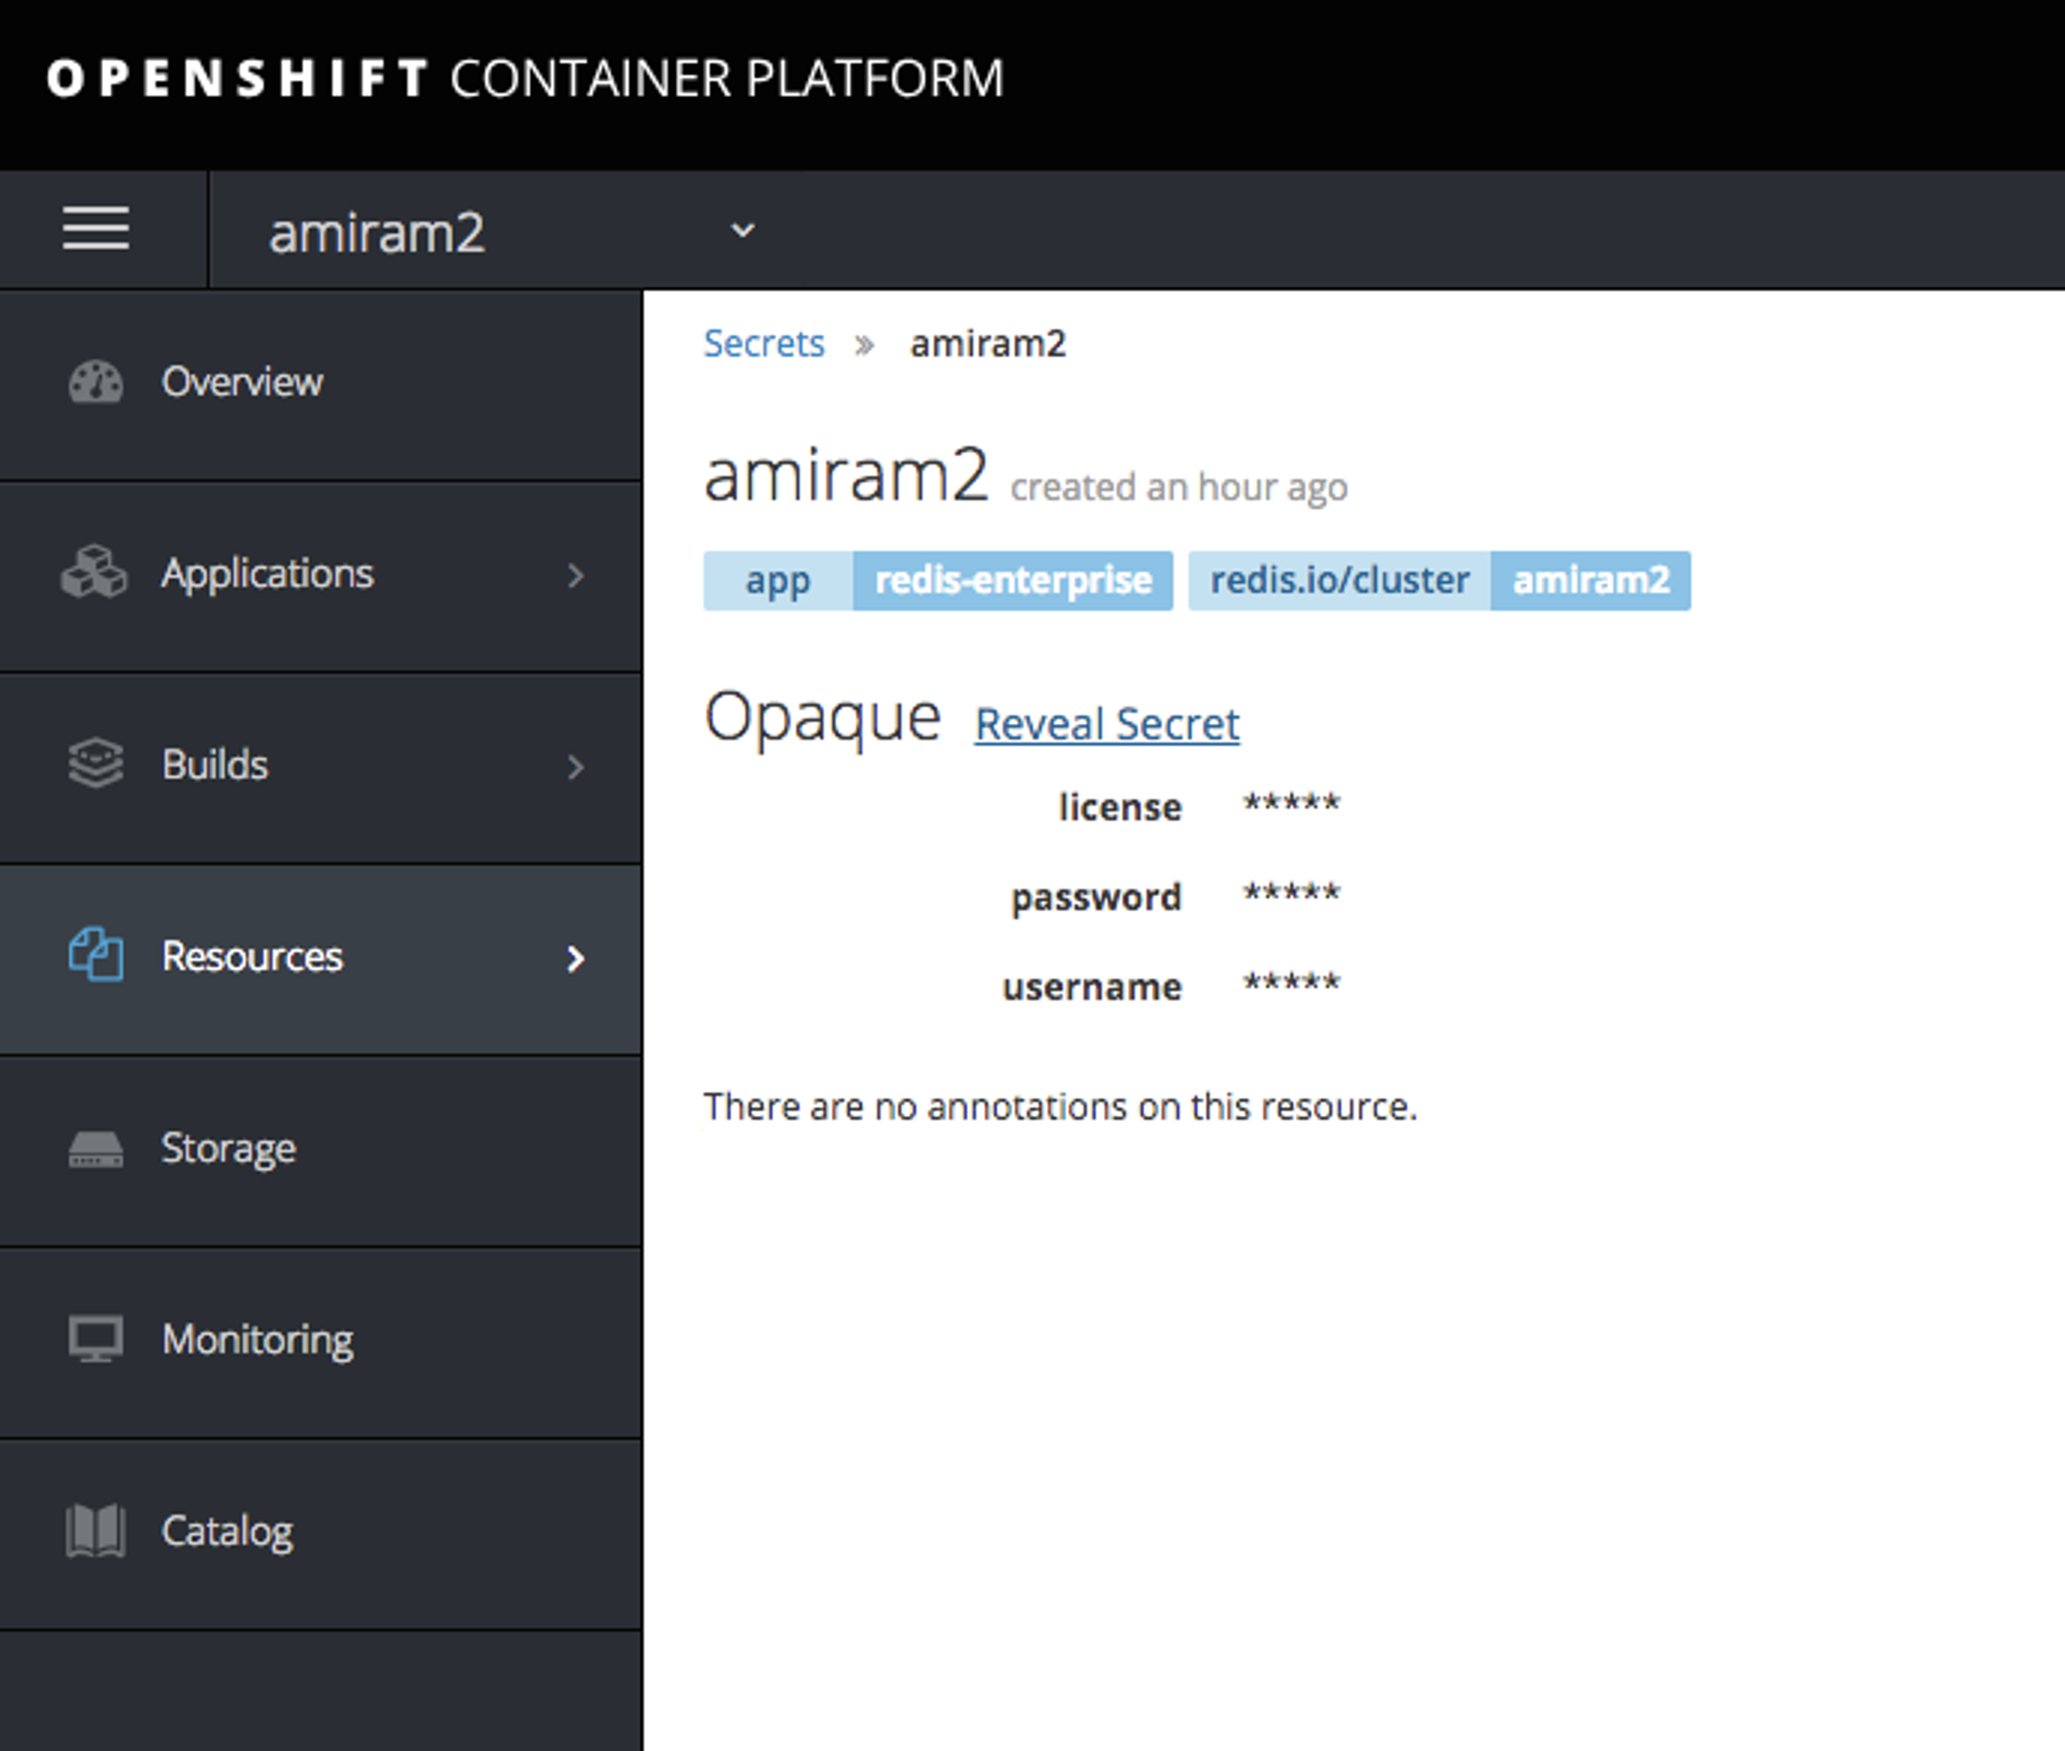Open the Storage menu item
The width and height of the screenshot is (2065, 1751).
pos(229,1149)
